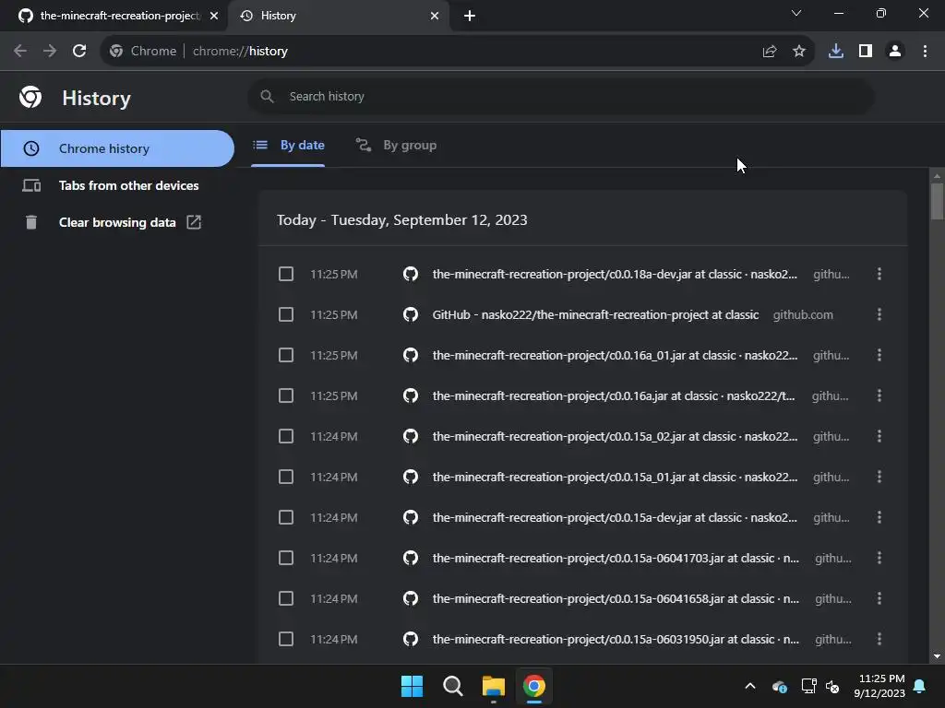Click GitHub favicon of c0.0.15a-dev.jar entry
The width and height of the screenshot is (945, 708).
411,518
